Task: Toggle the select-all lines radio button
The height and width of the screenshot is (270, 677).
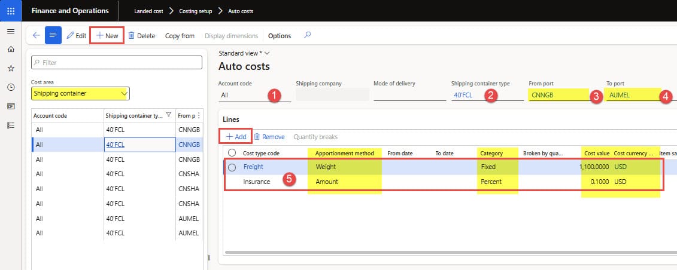Action: (232, 153)
